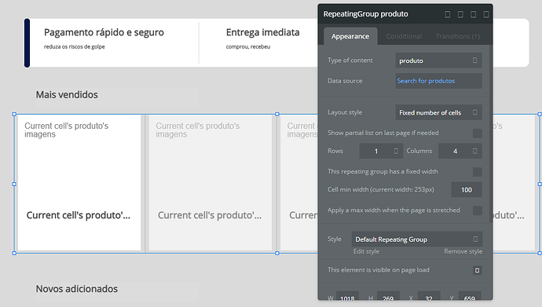Screen dimensions: 542x307
Task: Uncheck 'This element is visible on page load'
Action: click(477, 270)
